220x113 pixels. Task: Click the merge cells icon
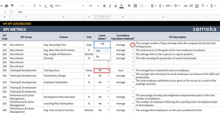coord(142,6)
